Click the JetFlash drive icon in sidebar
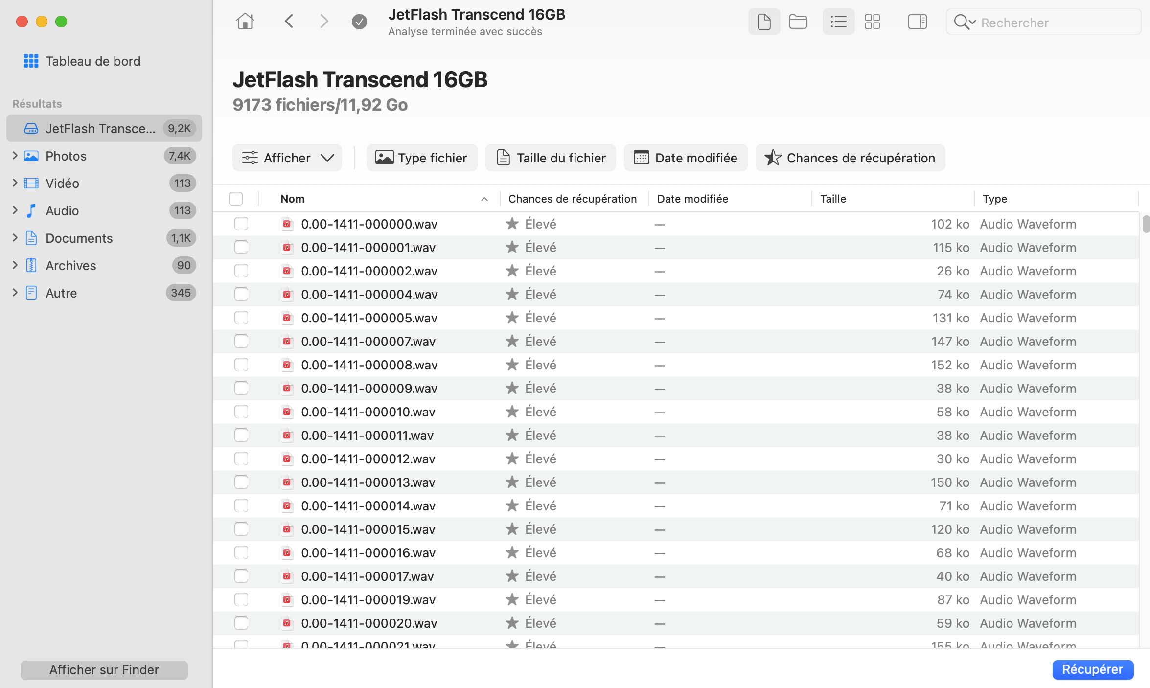 (x=31, y=128)
